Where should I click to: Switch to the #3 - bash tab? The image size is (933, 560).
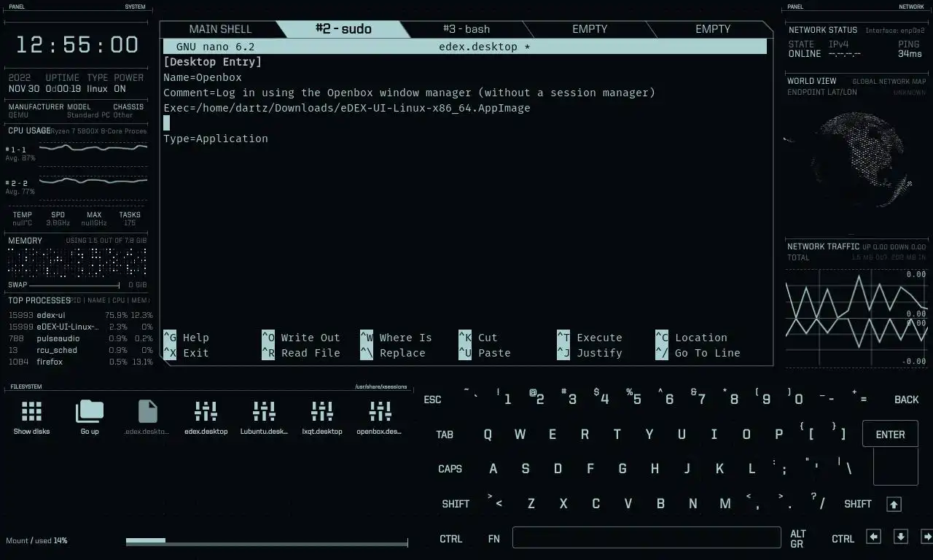(x=466, y=29)
